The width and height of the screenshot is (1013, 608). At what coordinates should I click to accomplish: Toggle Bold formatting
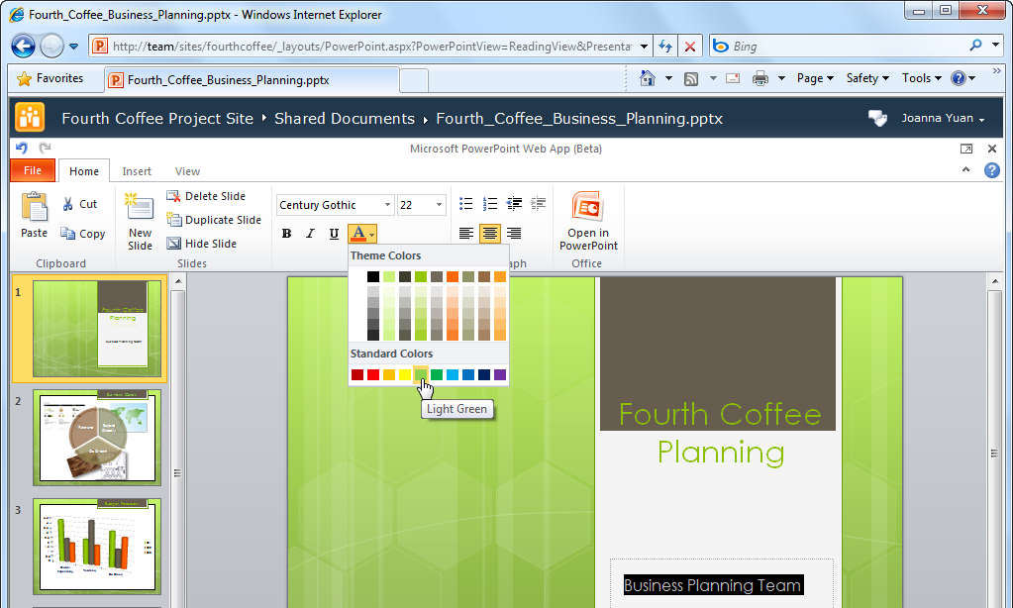tap(286, 234)
